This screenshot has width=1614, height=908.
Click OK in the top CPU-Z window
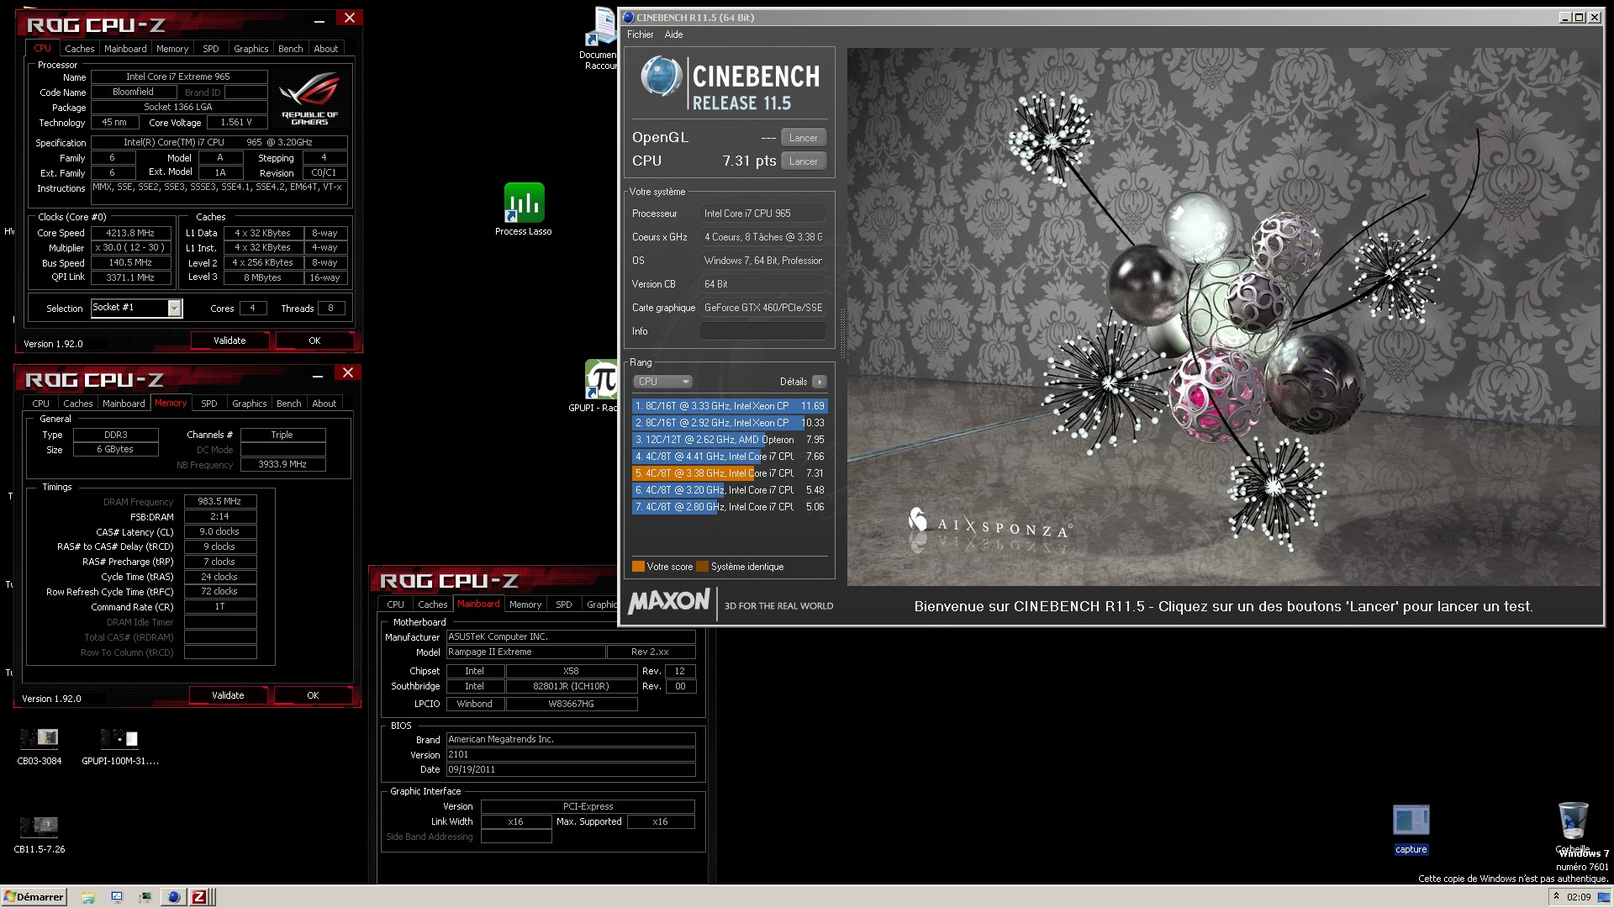click(x=314, y=340)
